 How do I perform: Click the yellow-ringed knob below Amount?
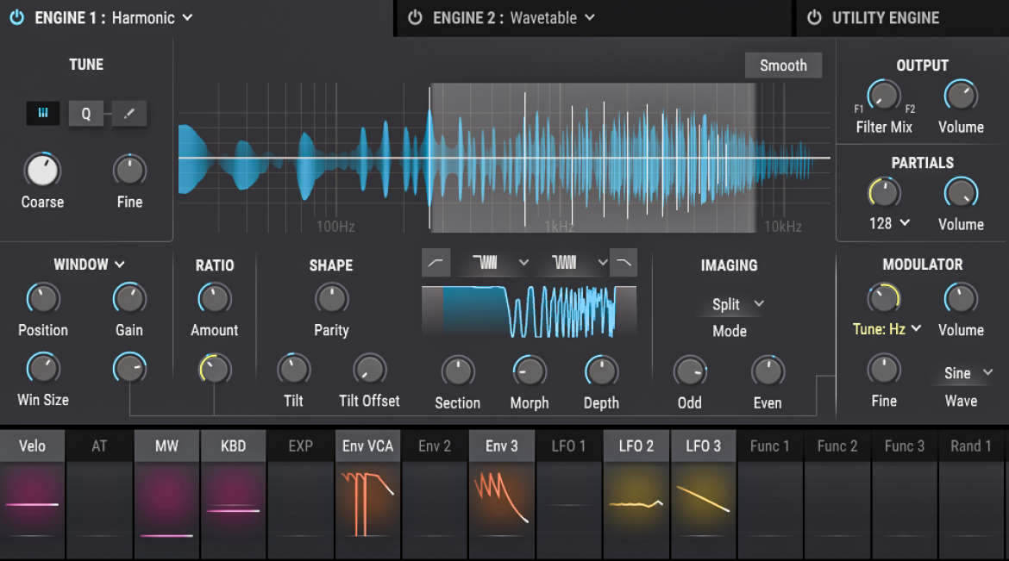(x=214, y=370)
